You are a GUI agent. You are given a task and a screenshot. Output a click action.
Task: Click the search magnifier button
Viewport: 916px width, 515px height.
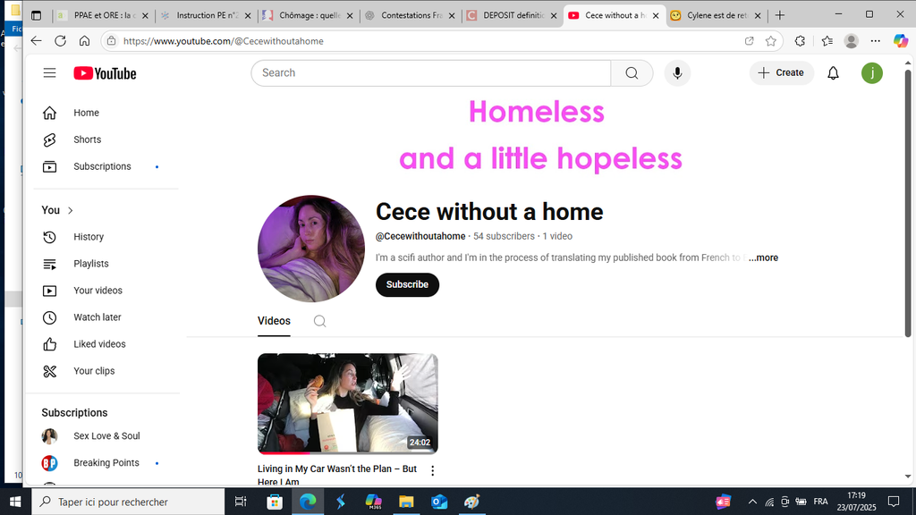click(632, 73)
